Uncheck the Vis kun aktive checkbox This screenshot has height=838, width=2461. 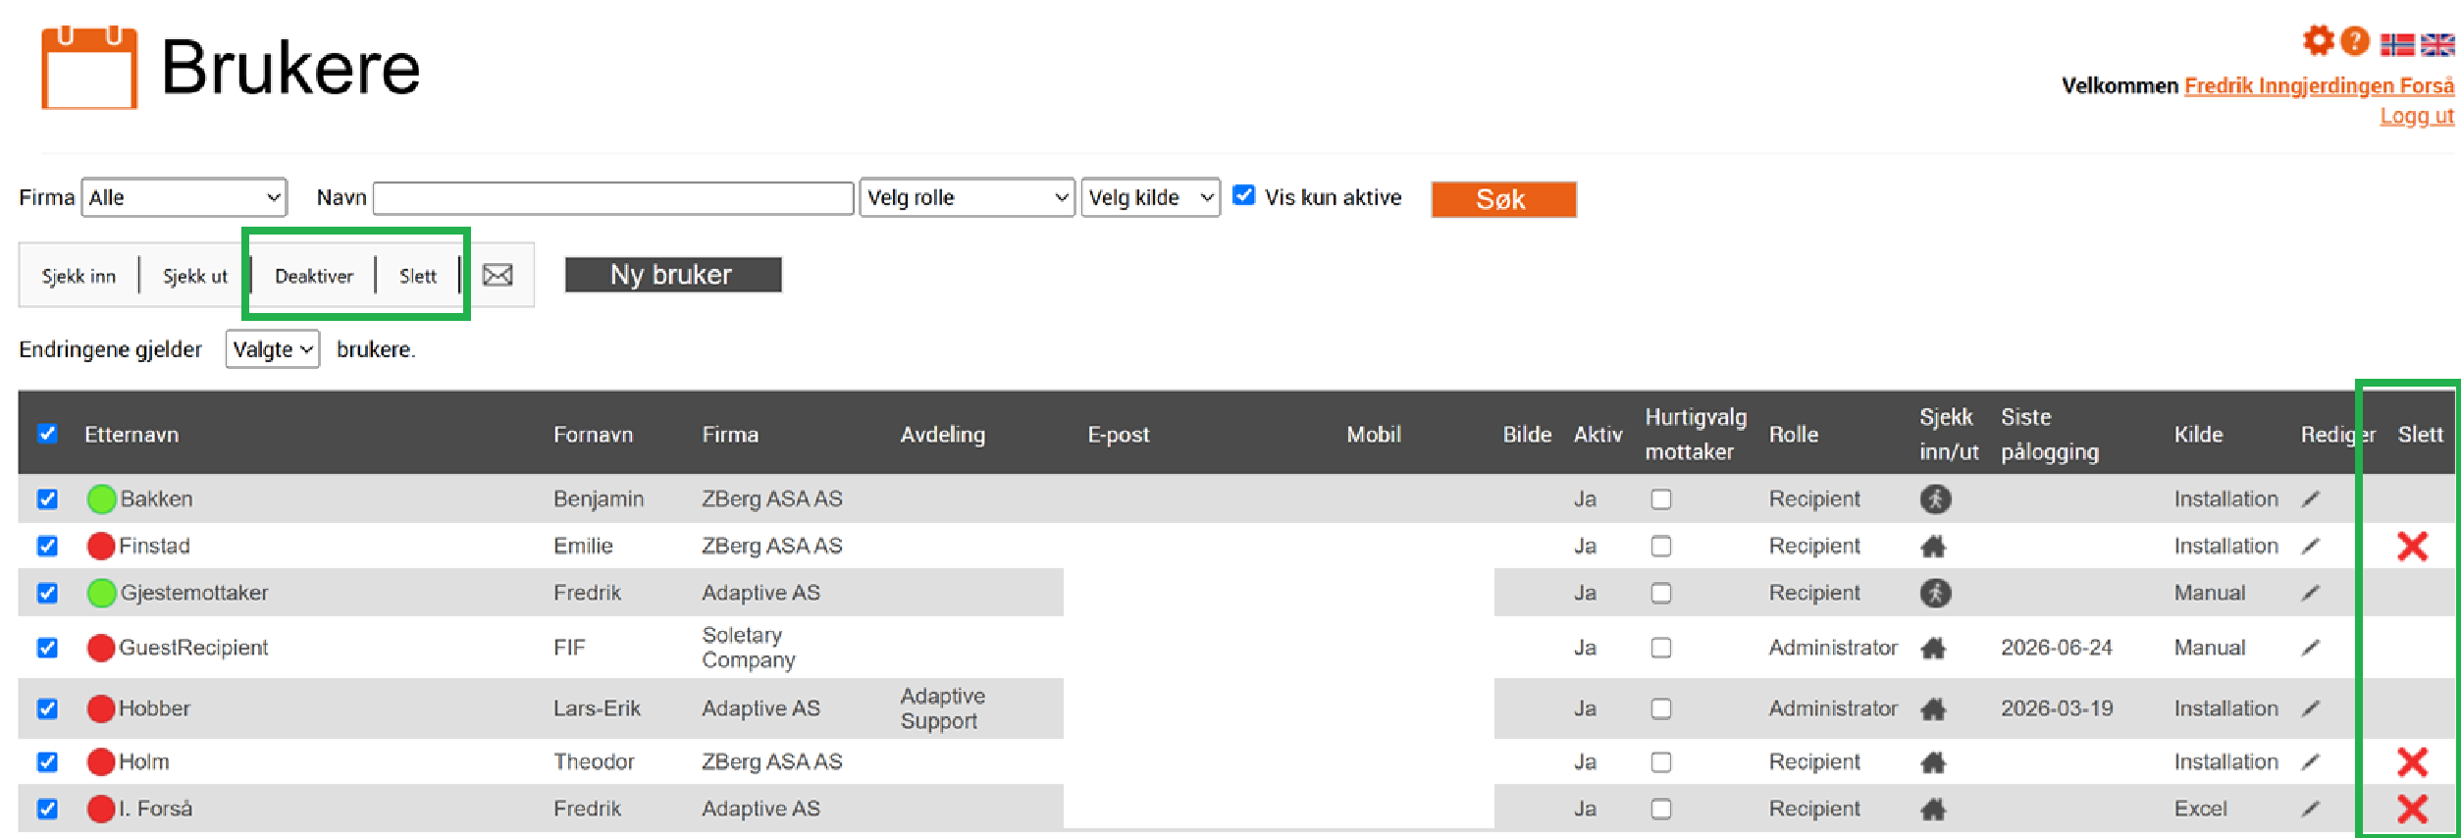(x=1243, y=195)
